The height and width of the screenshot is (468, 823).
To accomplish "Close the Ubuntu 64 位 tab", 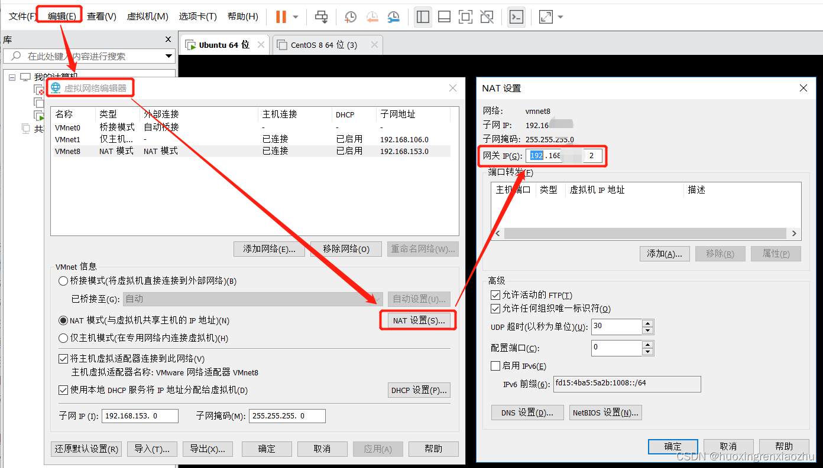I will [261, 45].
